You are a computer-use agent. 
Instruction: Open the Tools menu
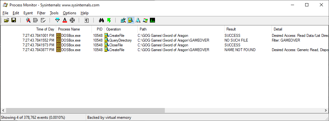point(54,13)
